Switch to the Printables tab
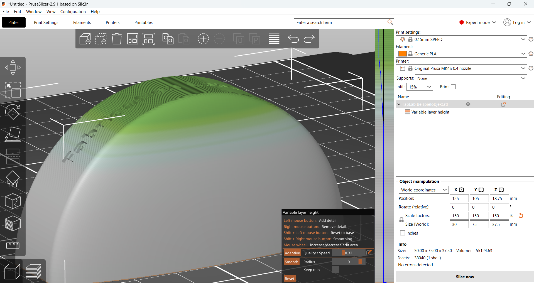534x283 pixels. point(143,23)
